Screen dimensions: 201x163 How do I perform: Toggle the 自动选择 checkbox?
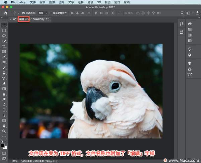(x=23, y=13)
